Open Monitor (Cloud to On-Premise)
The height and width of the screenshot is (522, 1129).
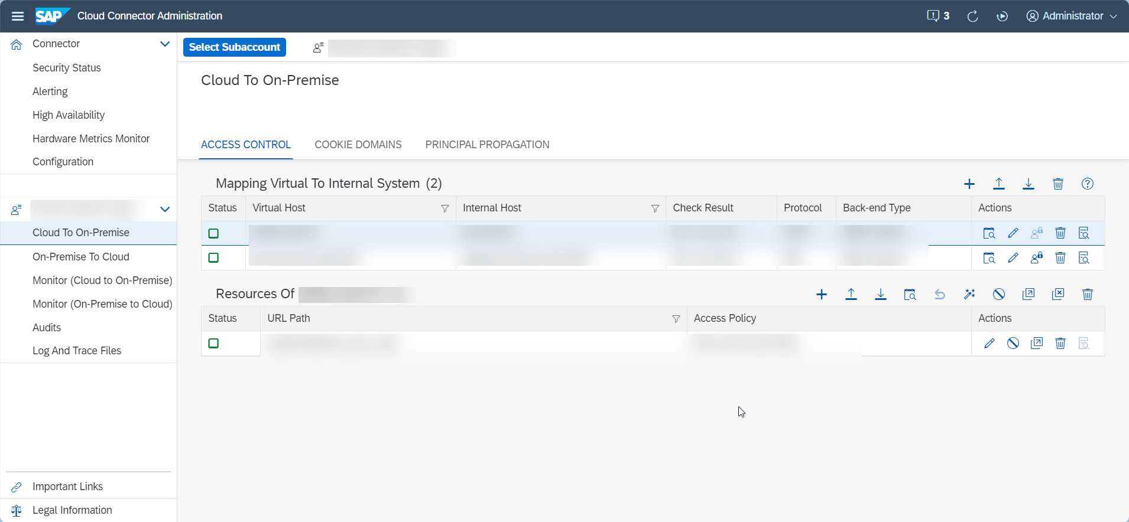pos(102,280)
